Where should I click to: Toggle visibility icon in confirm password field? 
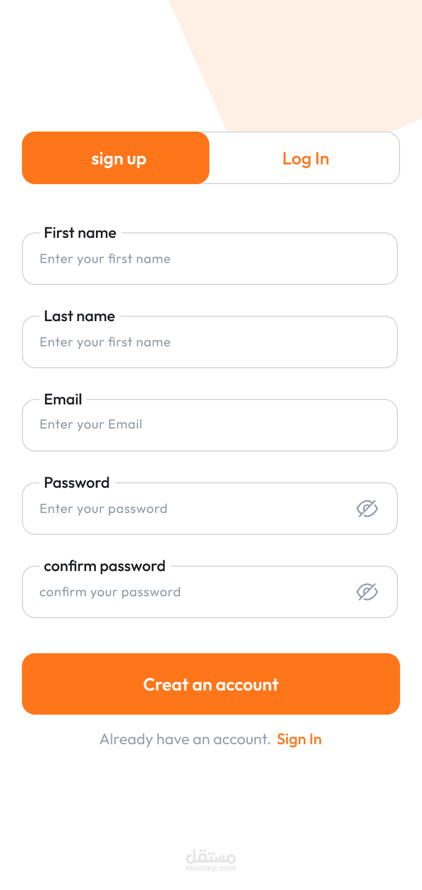pyautogui.click(x=367, y=592)
